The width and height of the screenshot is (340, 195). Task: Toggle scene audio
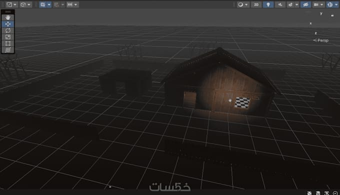pyautogui.click(x=280, y=4)
